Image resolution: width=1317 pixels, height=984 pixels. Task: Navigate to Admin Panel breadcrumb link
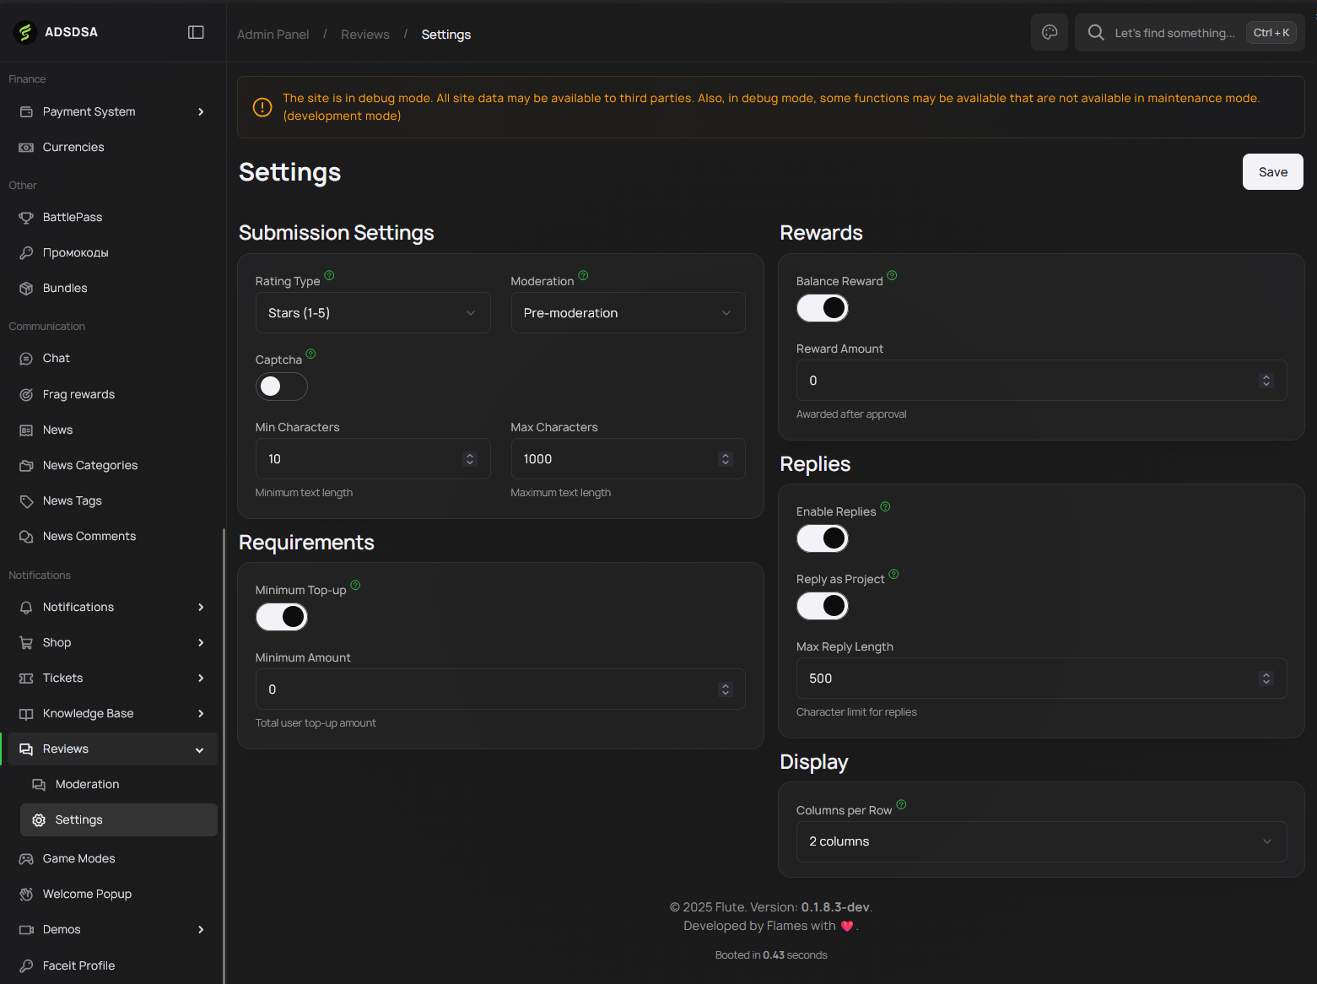[273, 35]
